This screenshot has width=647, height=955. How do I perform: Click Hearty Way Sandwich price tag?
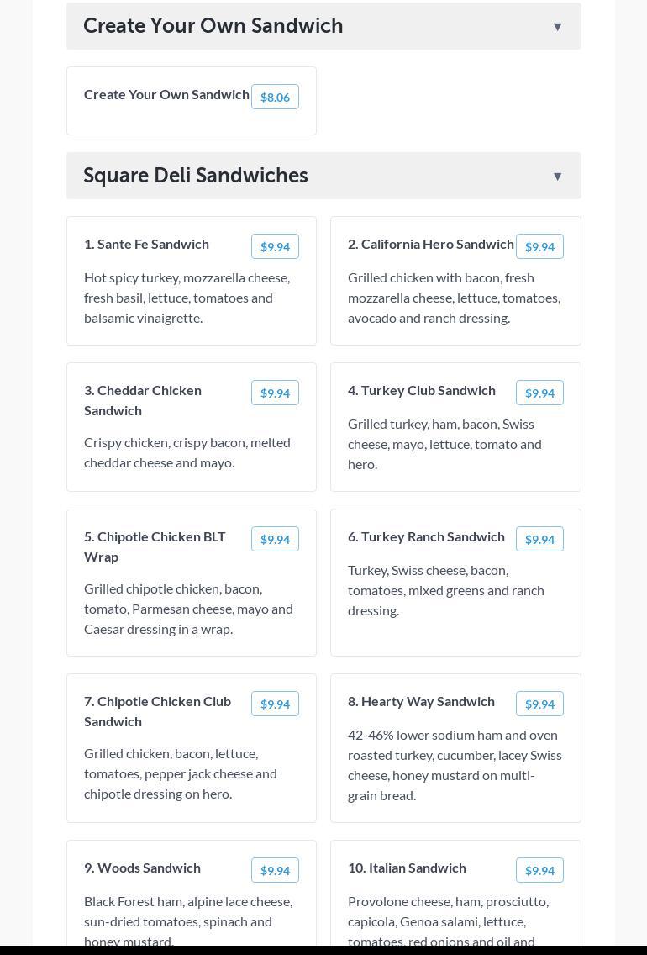point(539,704)
